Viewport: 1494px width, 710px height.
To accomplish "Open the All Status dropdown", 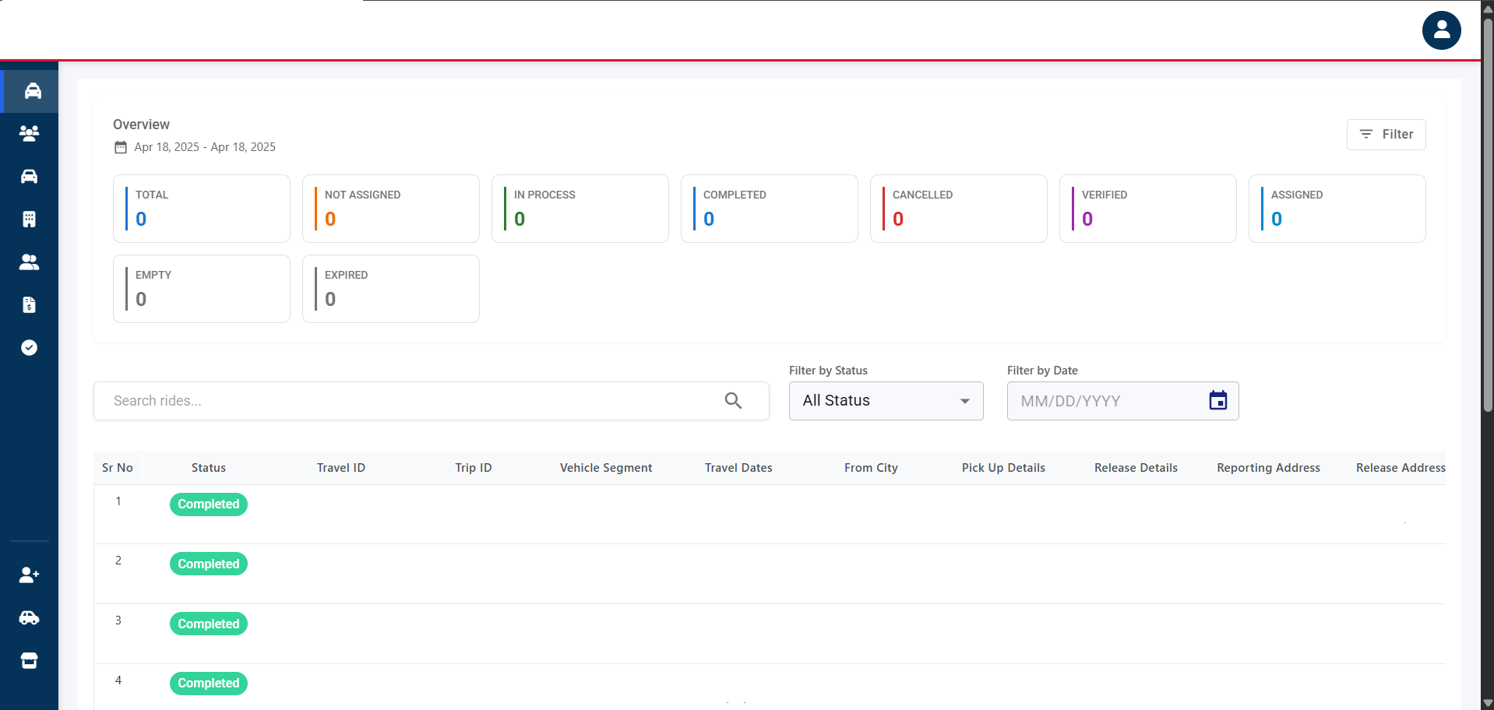I will pyautogui.click(x=886, y=400).
